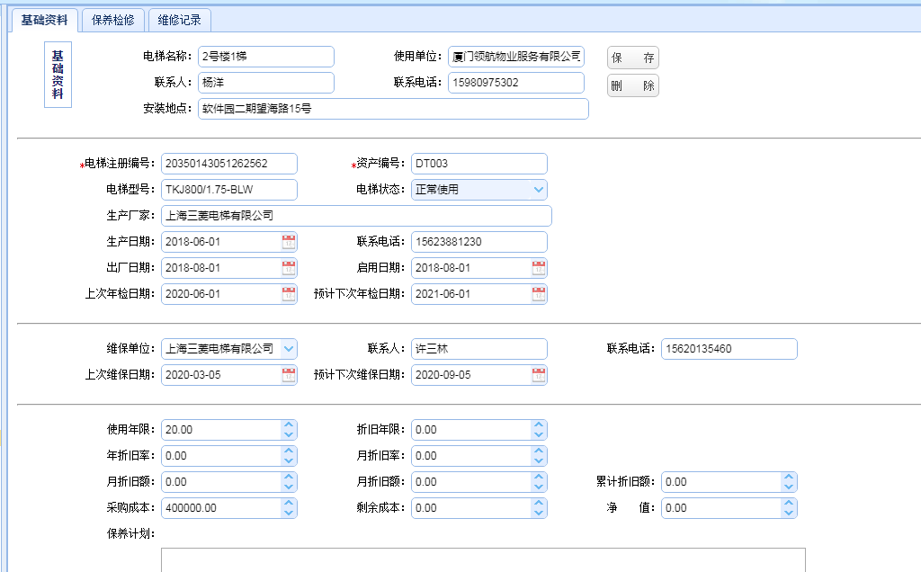Click the 安装地点 address input field
The height and width of the screenshot is (572, 921).
coord(392,109)
